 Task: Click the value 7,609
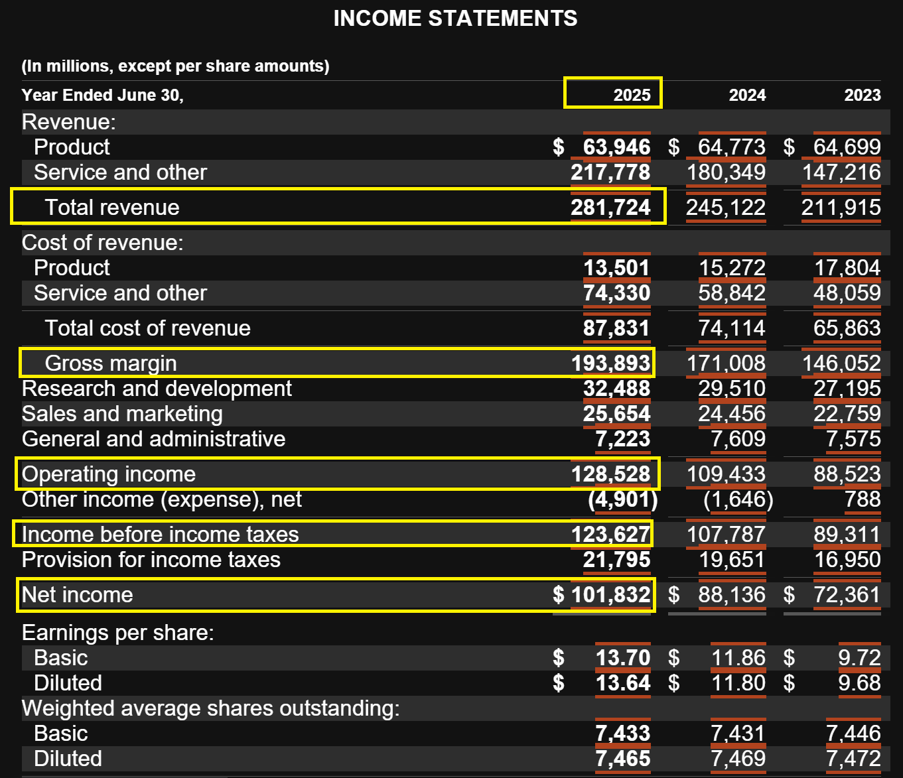click(x=738, y=438)
